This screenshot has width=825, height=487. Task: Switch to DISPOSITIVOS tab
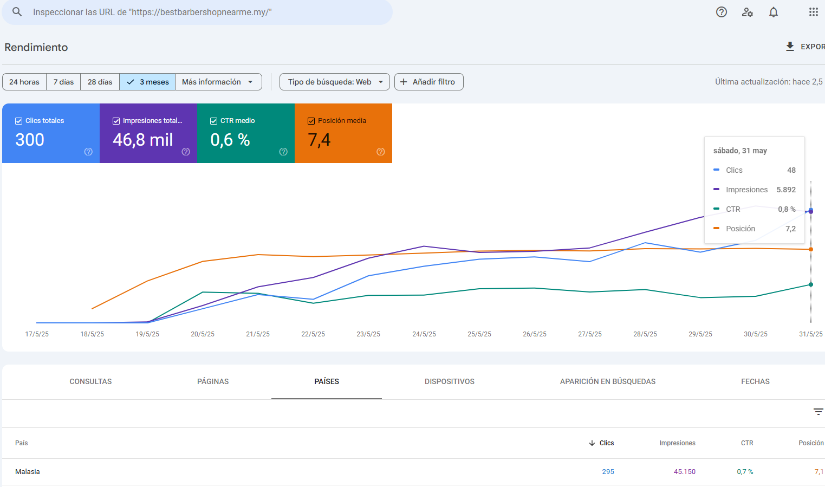[450, 381]
